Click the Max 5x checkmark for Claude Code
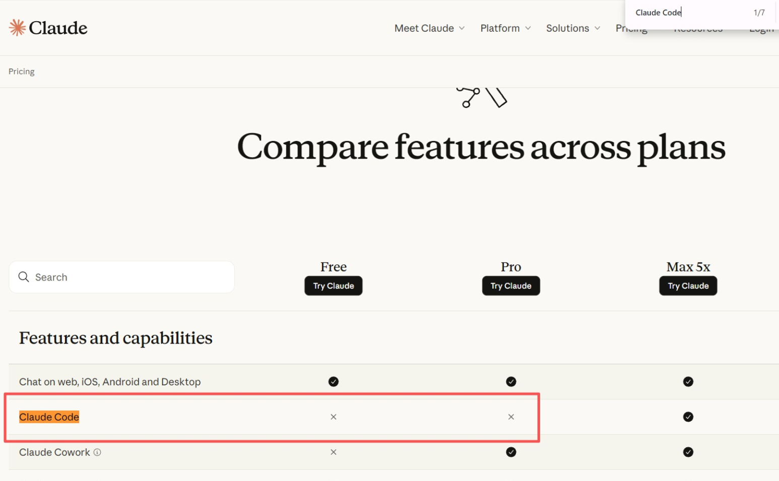The image size is (779, 481). 688,417
